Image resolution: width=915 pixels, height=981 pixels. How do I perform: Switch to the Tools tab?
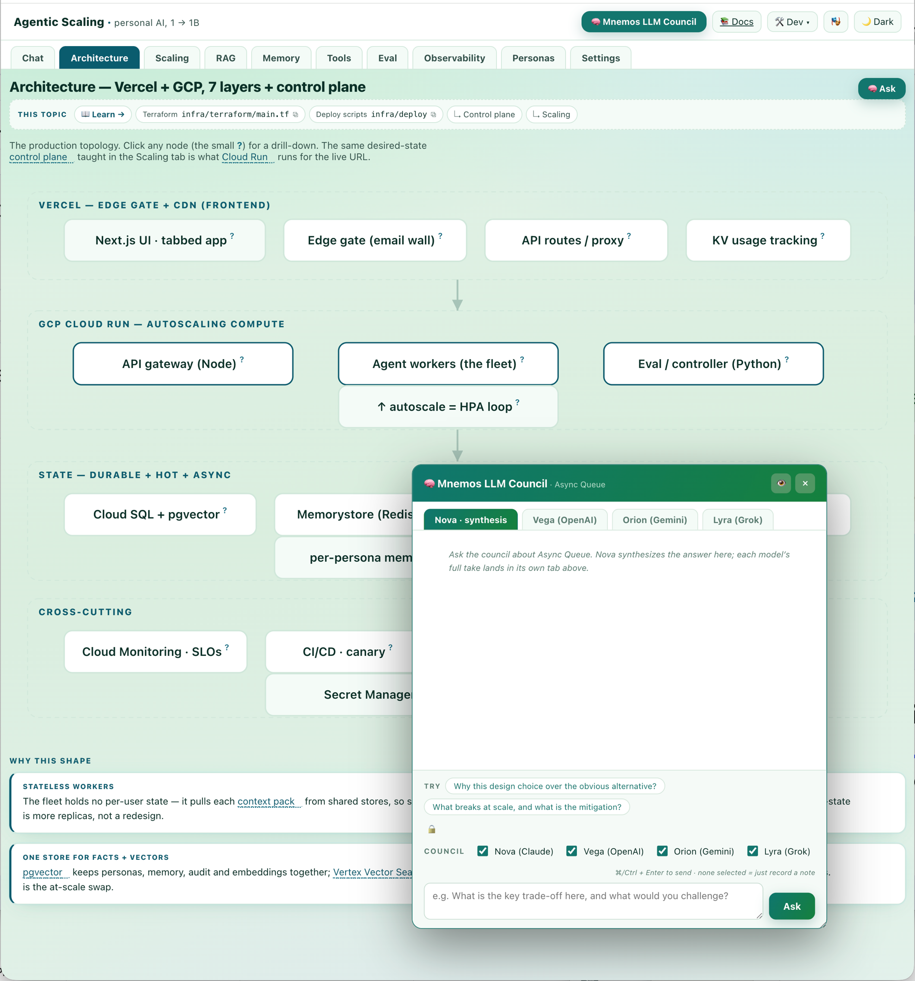(x=339, y=58)
